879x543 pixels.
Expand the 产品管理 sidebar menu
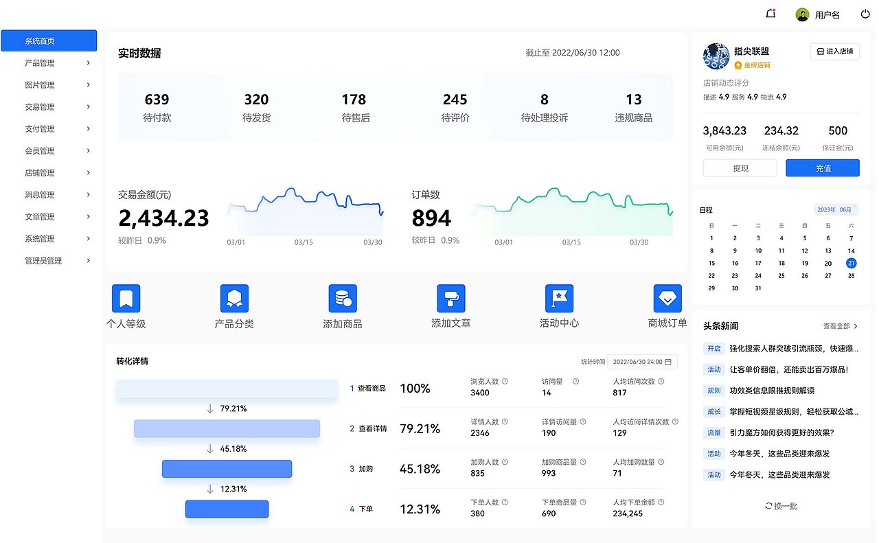click(48, 63)
